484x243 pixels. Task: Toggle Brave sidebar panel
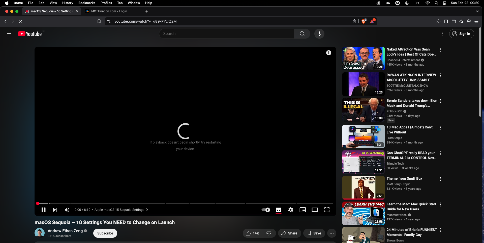(446, 21)
